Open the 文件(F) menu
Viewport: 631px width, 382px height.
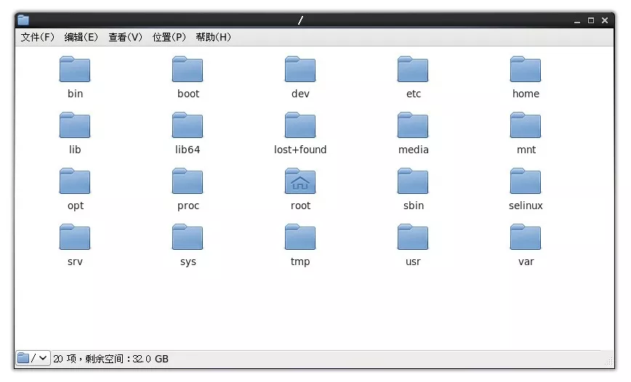[37, 37]
